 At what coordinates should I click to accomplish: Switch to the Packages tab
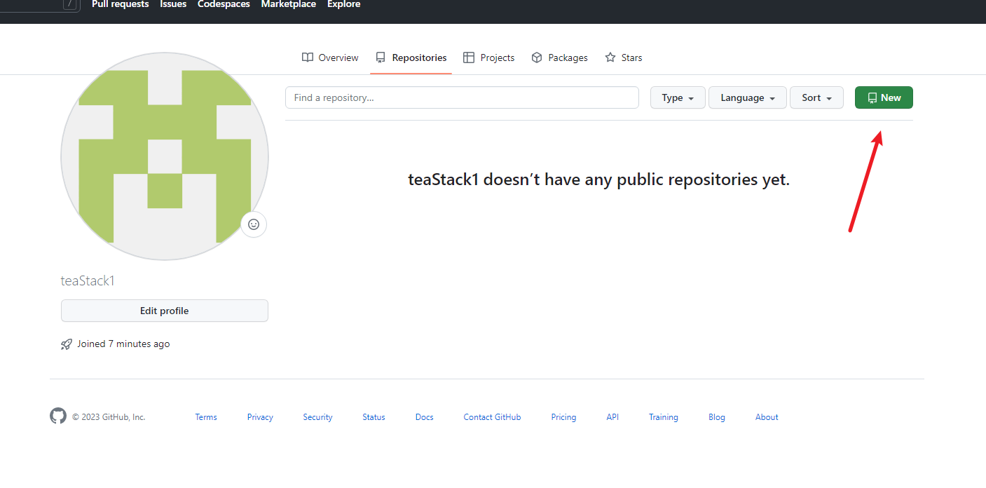coord(559,57)
